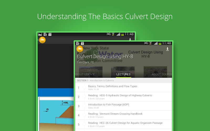Tap instructor name Tim Clark, PE
The width and height of the screenshot is (210, 131).
pyautogui.click(x=86, y=62)
